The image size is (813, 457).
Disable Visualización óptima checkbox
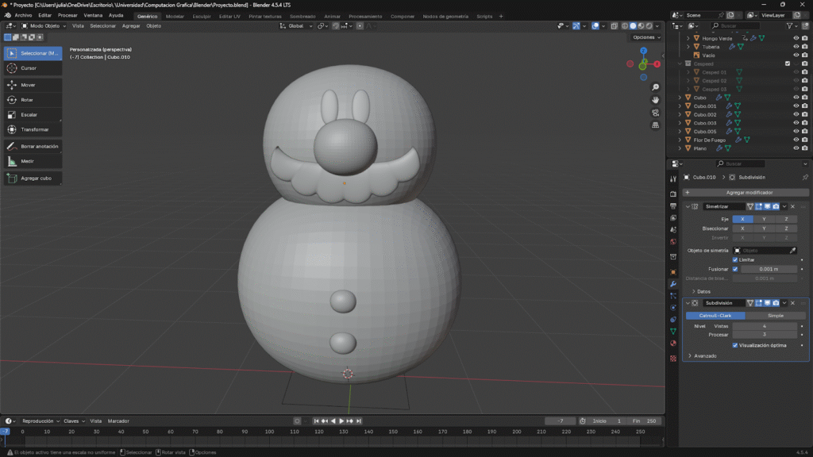click(735, 345)
